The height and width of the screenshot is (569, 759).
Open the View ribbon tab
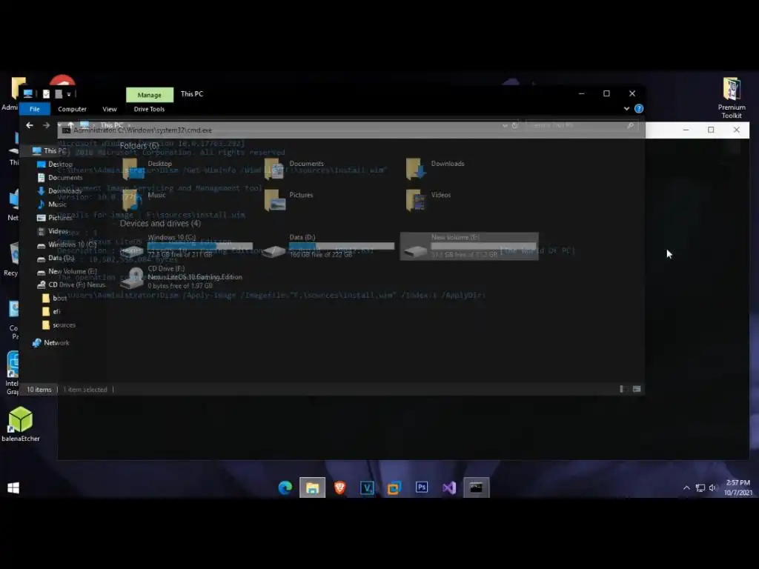point(110,109)
